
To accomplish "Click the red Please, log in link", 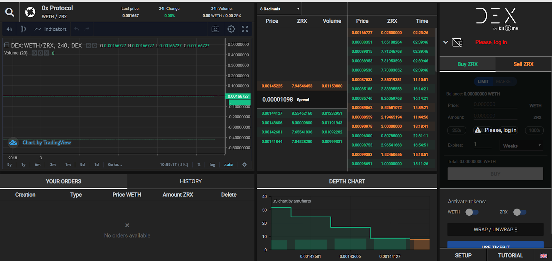I will click(491, 42).
